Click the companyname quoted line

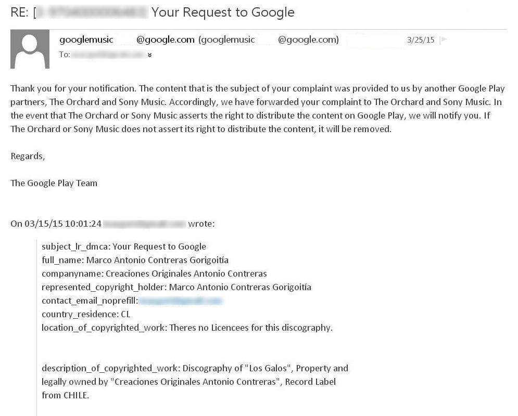tap(154, 274)
